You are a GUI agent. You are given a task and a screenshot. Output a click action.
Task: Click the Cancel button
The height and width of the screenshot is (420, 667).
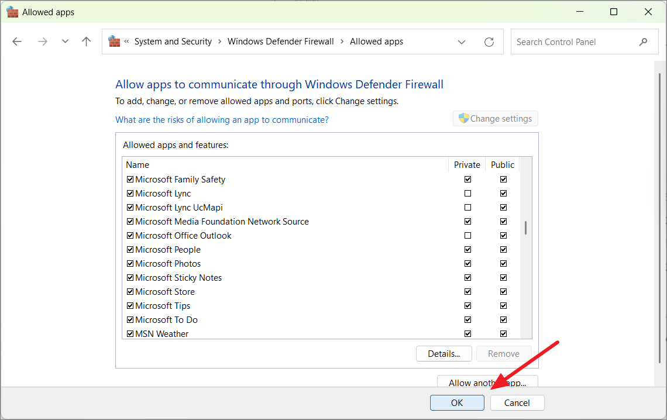click(517, 402)
